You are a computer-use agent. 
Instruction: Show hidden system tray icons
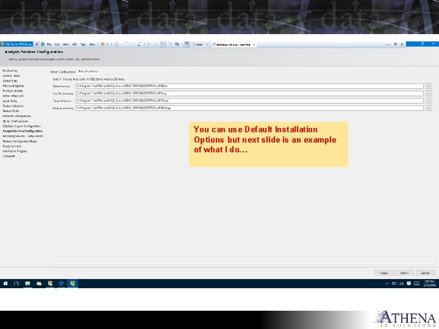point(387,284)
